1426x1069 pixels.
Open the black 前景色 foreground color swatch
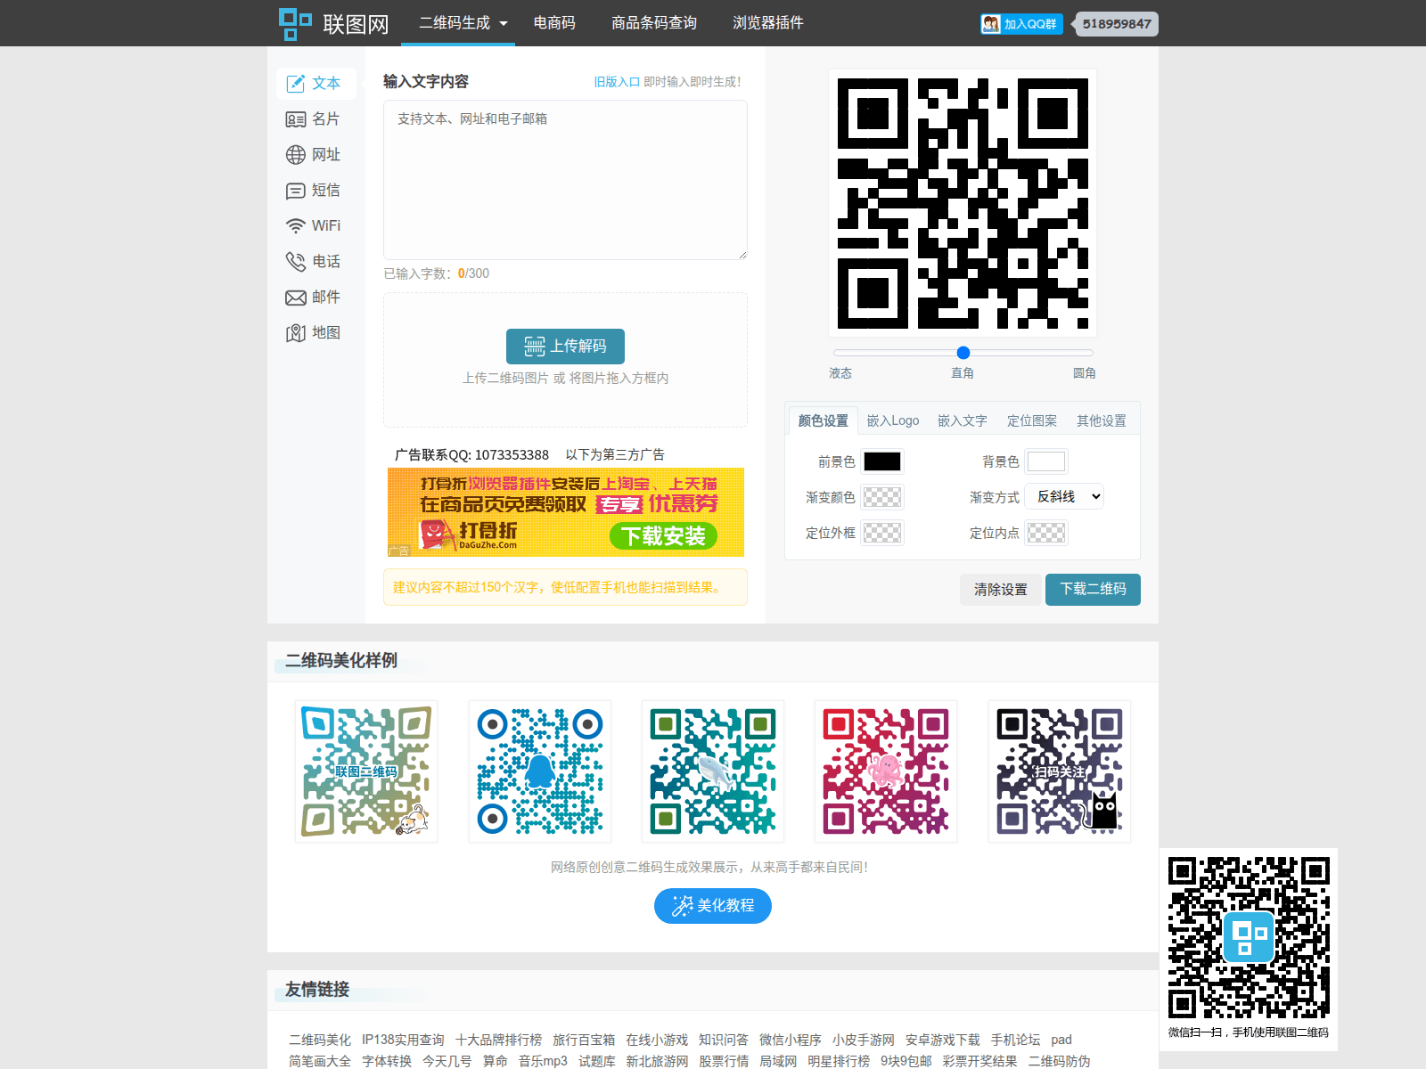point(882,461)
